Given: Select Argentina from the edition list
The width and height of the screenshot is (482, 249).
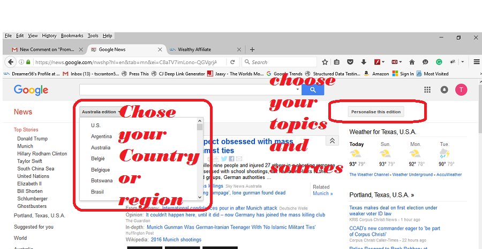Looking at the screenshot, I should 101,136.
